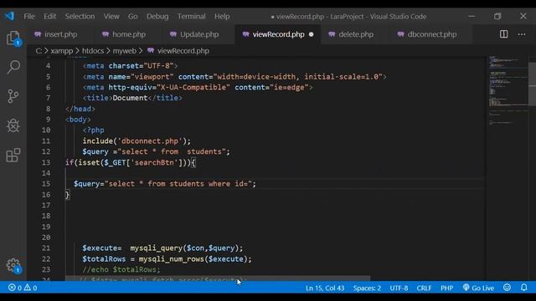Image resolution: width=536 pixels, height=301 pixels.
Task: Click the code minimap preview
Action: [x=508, y=90]
